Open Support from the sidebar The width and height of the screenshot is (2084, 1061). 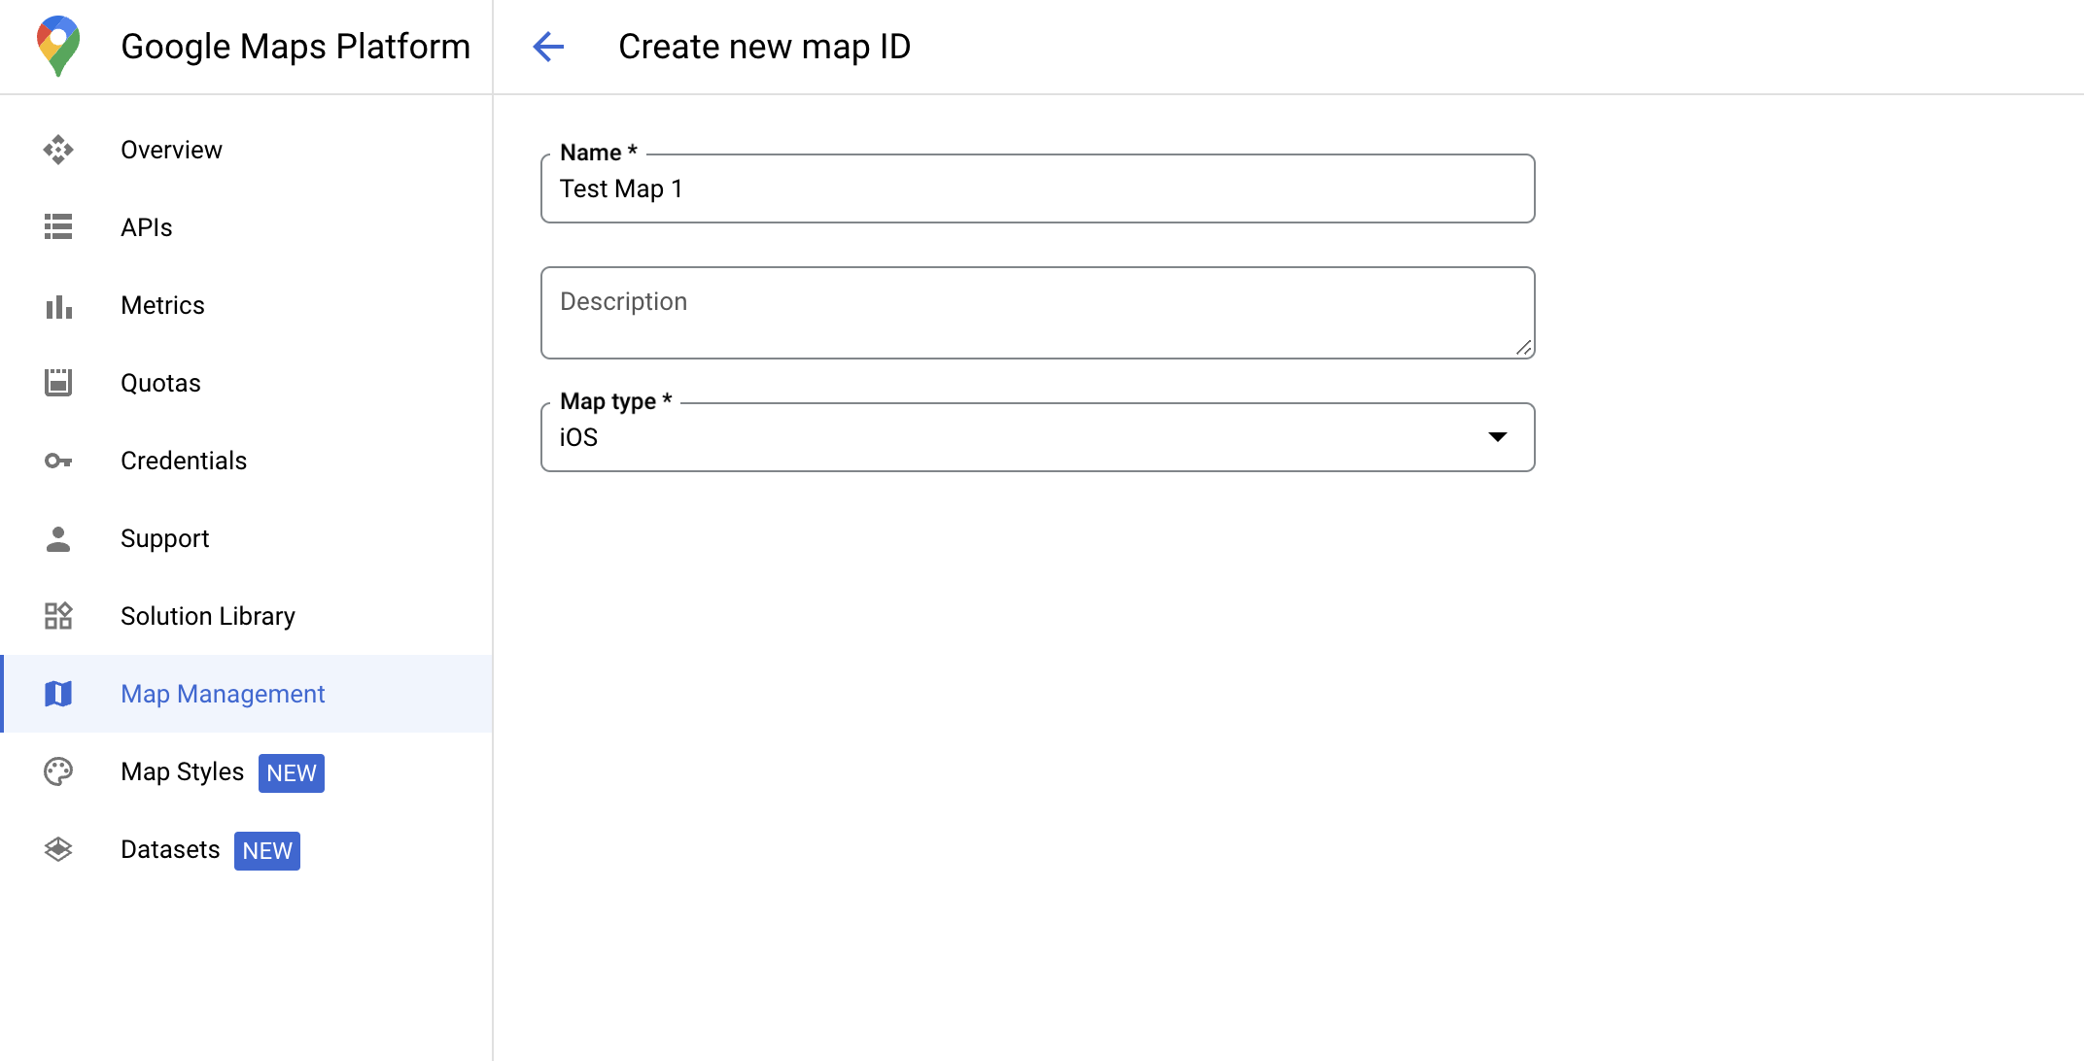coord(163,537)
